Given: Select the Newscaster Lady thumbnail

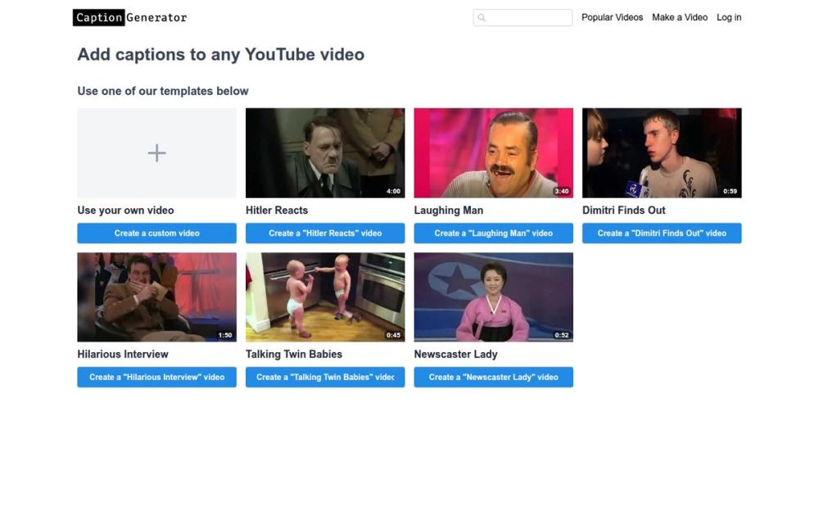Looking at the screenshot, I should coord(493,297).
